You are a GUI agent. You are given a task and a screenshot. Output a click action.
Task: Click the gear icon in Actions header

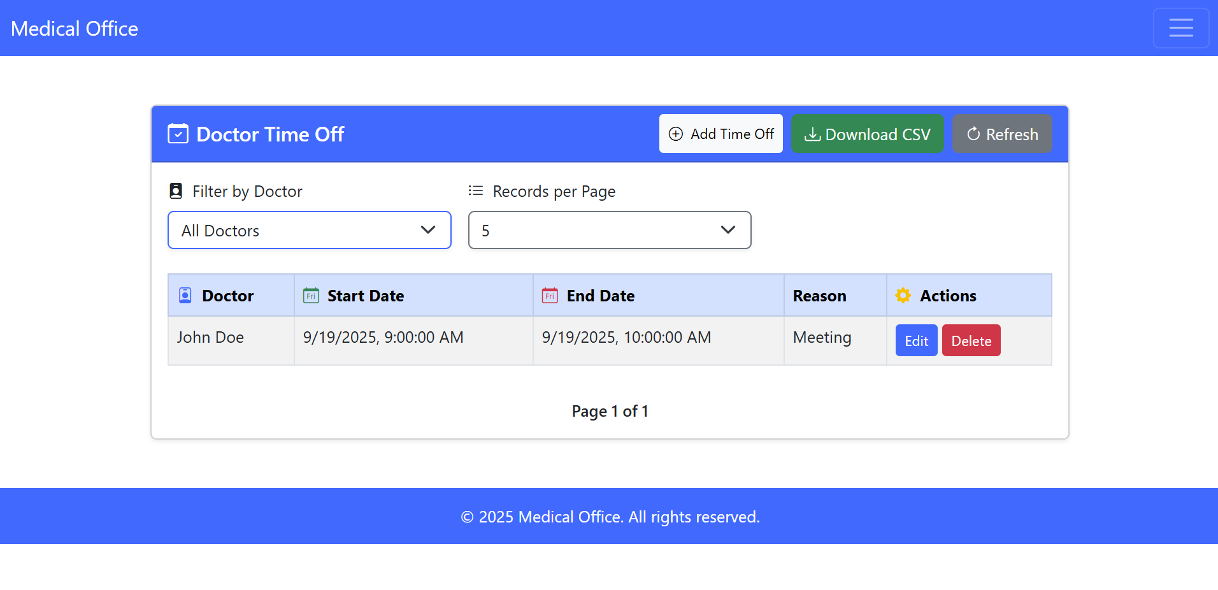pyautogui.click(x=903, y=296)
